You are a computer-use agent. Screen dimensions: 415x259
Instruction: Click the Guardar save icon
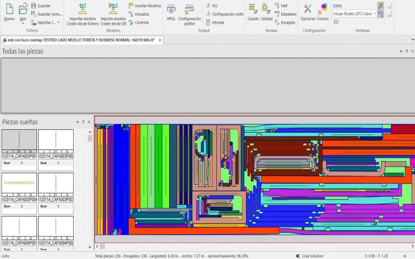(43, 6)
